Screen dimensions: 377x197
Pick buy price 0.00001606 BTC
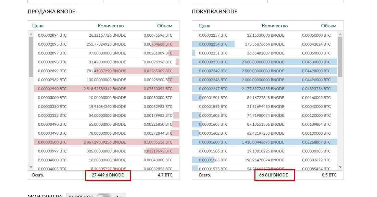[213, 115]
